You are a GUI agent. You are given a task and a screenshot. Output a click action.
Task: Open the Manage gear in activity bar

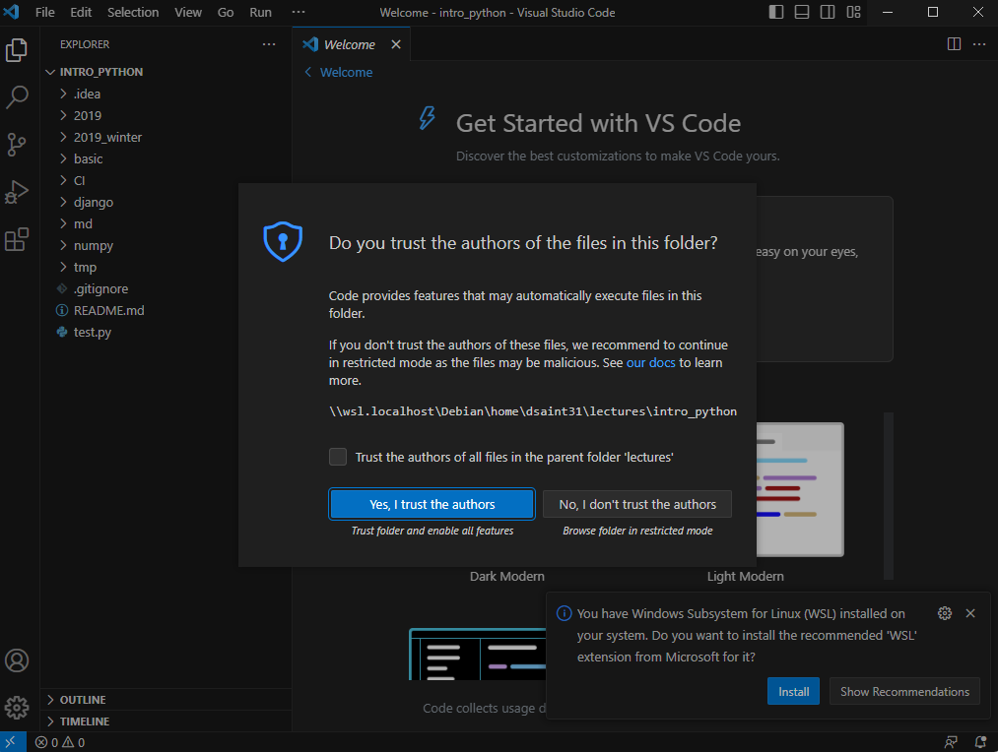17,707
